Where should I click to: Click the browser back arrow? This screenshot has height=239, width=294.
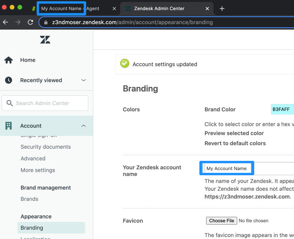[5, 22]
